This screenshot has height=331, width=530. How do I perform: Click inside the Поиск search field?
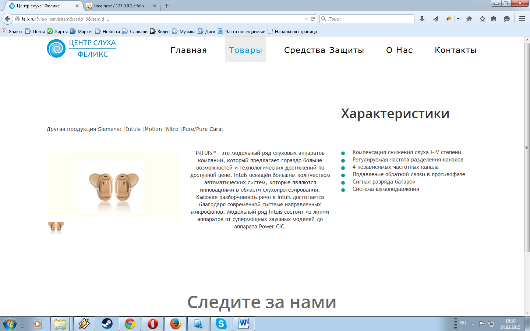(x=367, y=19)
